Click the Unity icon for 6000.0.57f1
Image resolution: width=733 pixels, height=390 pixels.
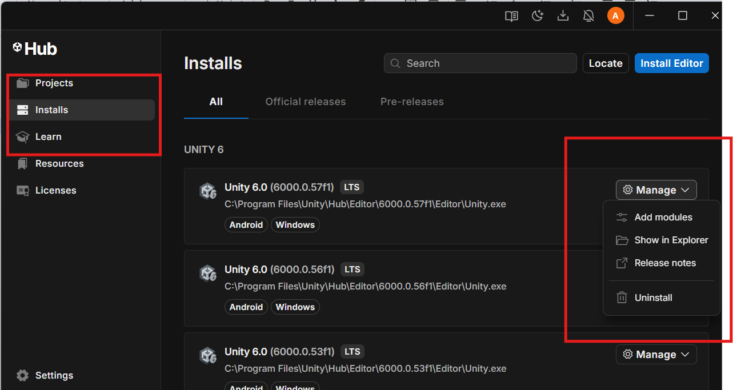pyautogui.click(x=207, y=191)
